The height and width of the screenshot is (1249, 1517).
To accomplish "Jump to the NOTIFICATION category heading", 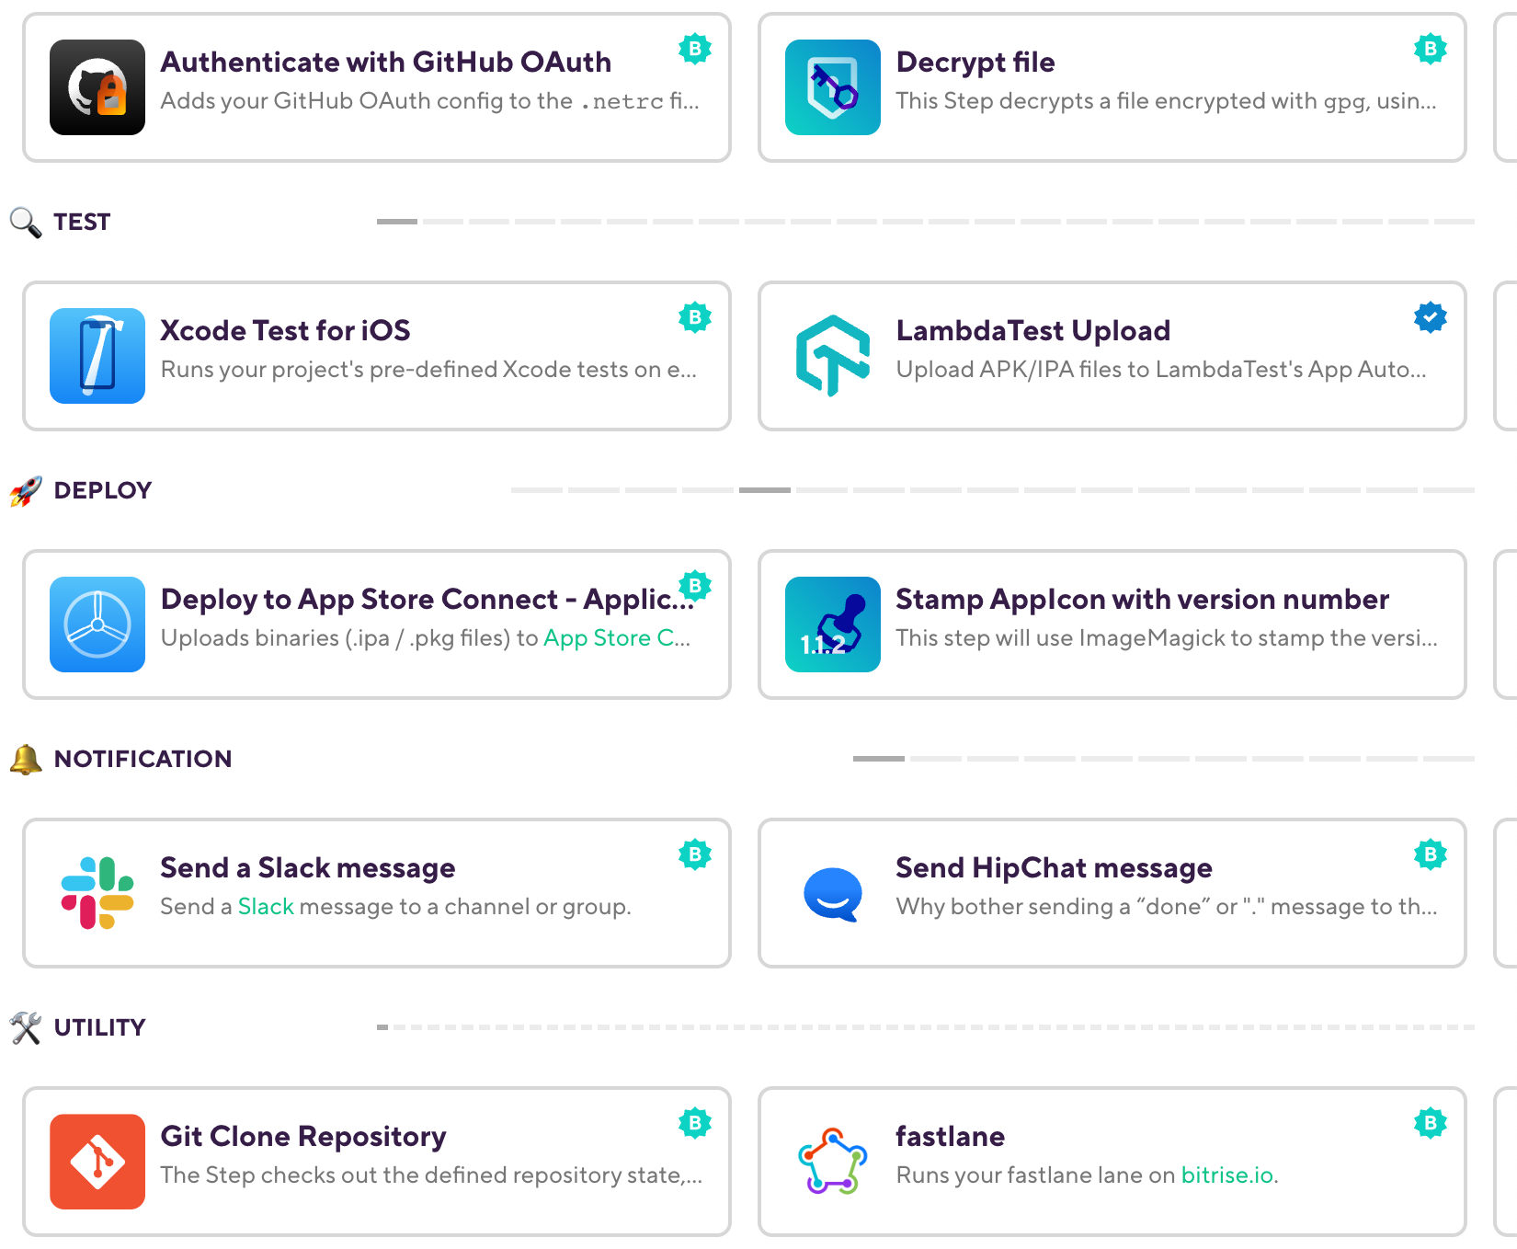I will (x=143, y=759).
